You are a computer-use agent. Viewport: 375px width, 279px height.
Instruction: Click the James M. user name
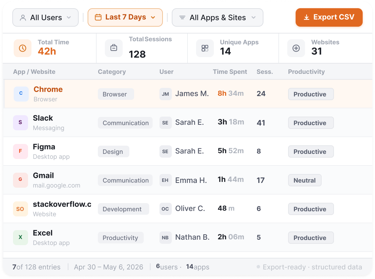[192, 93]
